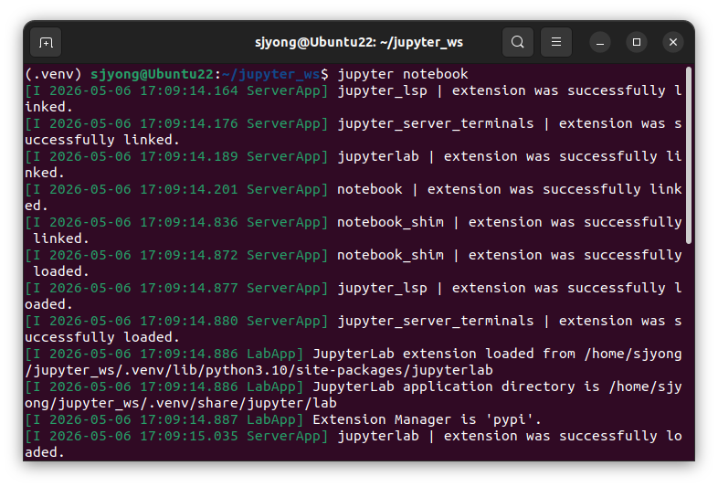The width and height of the screenshot is (718, 487).
Task: Click timestamp 17:09:14.880 log entry
Action: (189, 321)
